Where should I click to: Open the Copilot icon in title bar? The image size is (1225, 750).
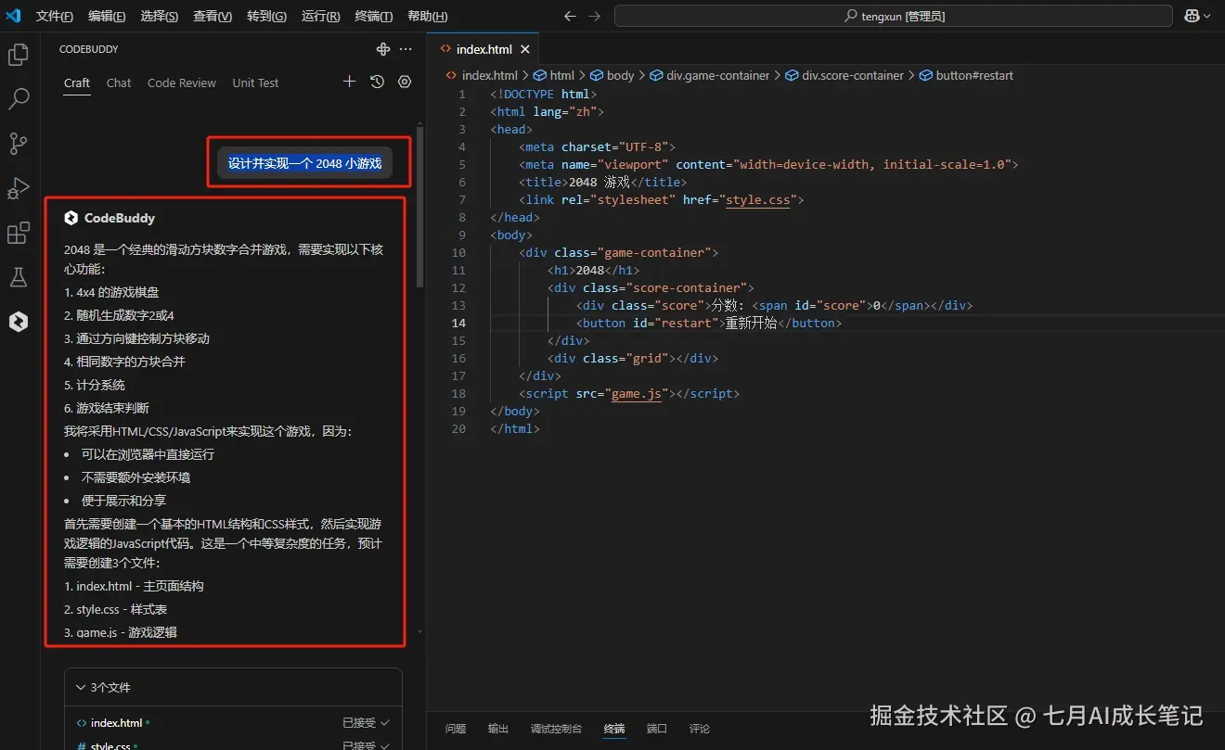[1192, 16]
